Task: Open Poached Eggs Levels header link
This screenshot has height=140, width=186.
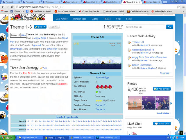Action: tap(67, 117)
